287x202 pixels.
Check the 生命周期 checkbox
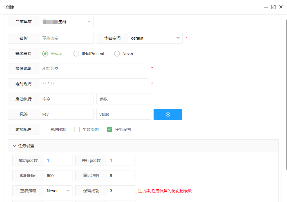click(x=77, y=129)
